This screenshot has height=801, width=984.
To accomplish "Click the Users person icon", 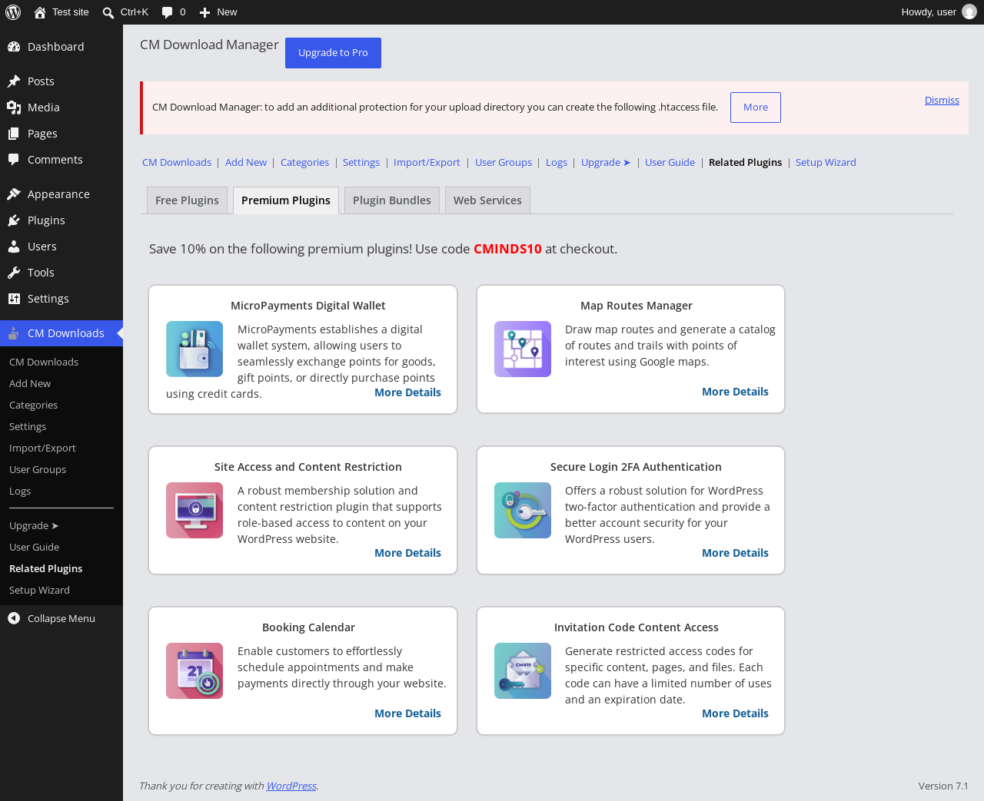I will click(14, 247).
